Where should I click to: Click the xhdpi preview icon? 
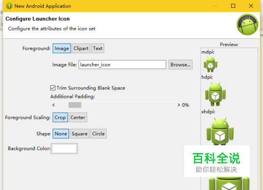pos(220,132)
